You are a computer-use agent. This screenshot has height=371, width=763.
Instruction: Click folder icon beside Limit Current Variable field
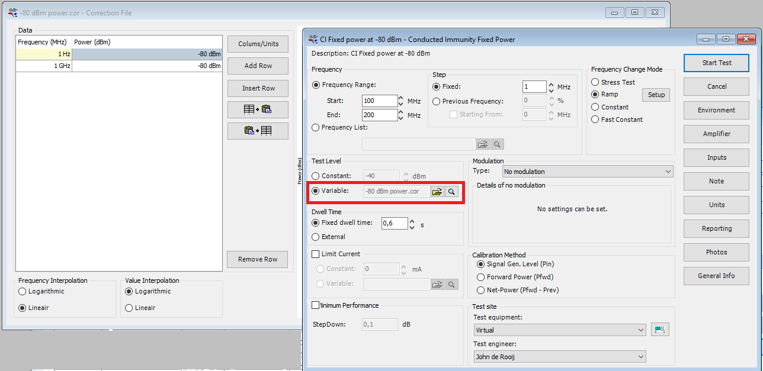(437, 285)
